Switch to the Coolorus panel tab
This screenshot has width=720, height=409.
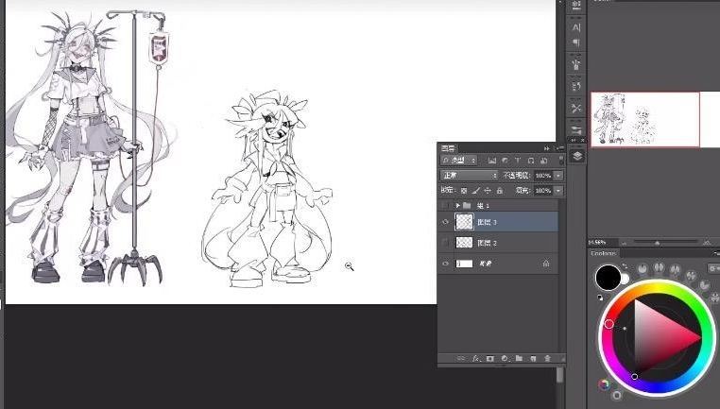[603, 253]
